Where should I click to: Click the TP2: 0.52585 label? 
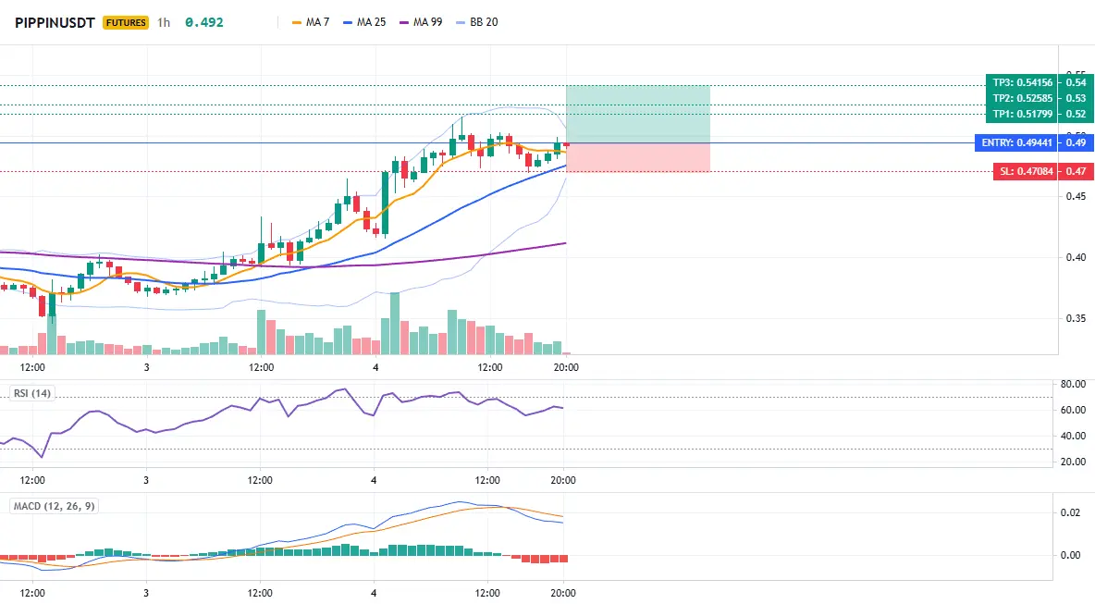pyautogui.click(x=1022, y=98)
